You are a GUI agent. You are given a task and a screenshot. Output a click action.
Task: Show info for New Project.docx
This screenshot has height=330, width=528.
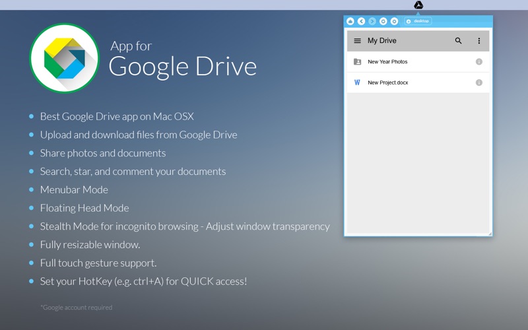click(x=479, y=82)
